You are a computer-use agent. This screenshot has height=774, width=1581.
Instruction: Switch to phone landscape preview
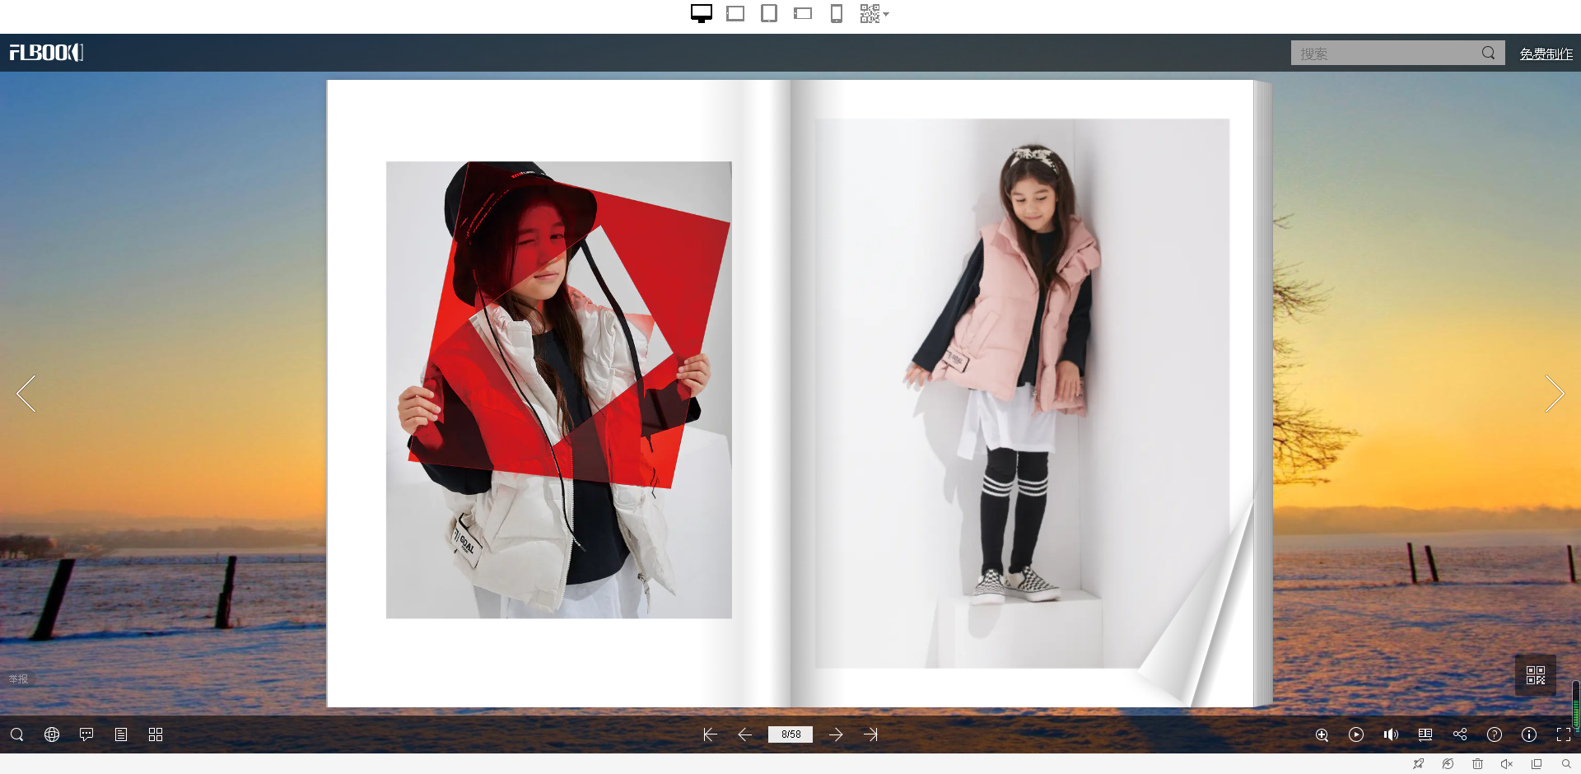coord(803,13)
